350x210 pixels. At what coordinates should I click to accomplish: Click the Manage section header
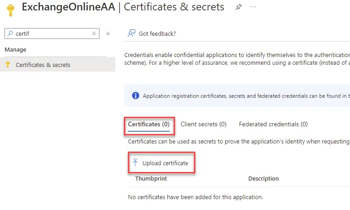15,50
